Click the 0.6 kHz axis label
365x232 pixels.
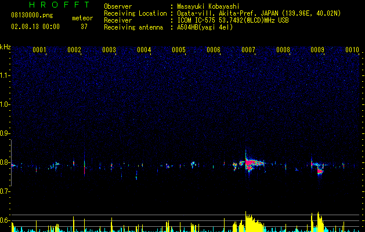(5, 220)
